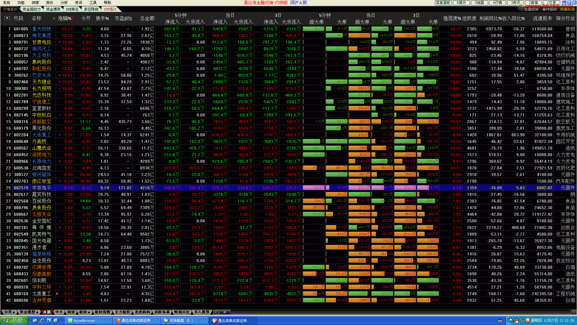Click the Windows 开始 start button
The image size is (577, 325).
click(x=14, y=320)
